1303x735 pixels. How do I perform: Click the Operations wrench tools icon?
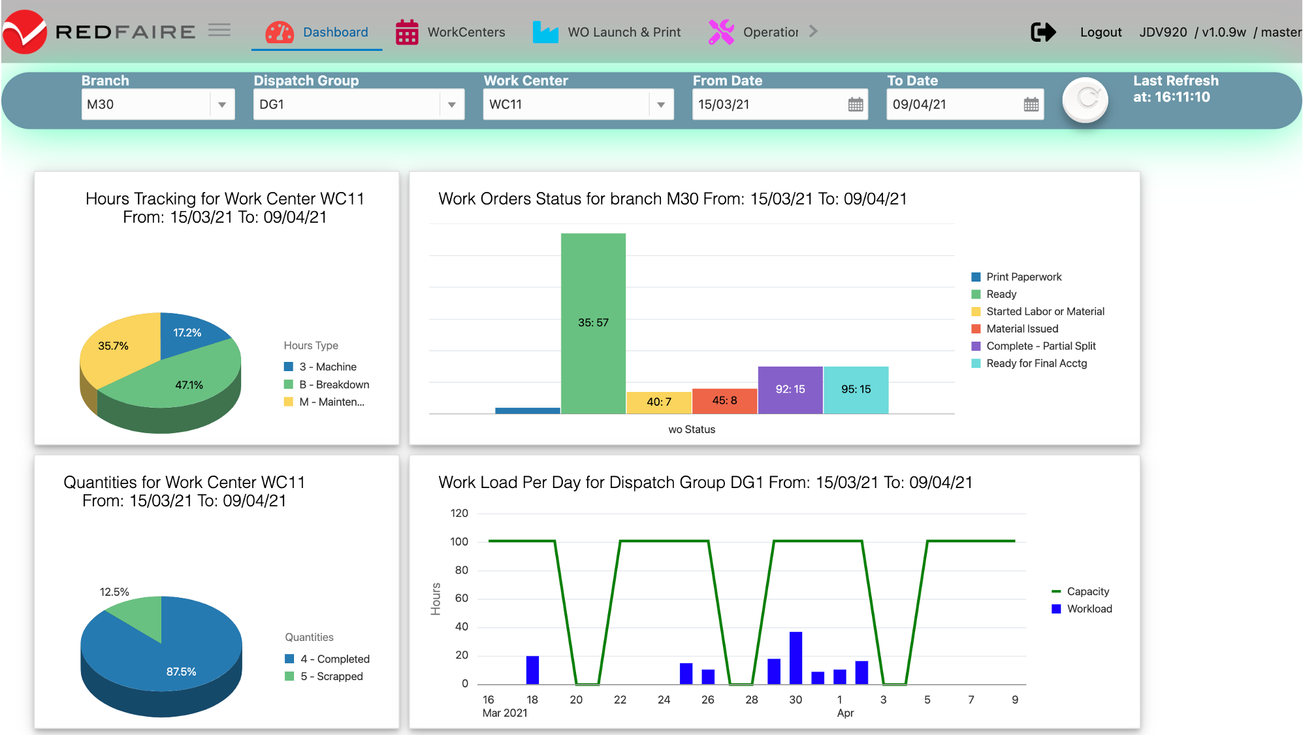[721, 32]
